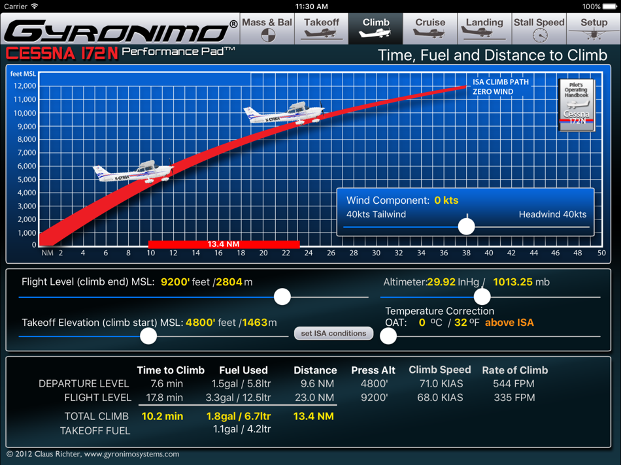This screenshot has height=465, width=621.
Task: Tap the 23.0 NM flight level distance
Action: click(x=314, y=397)
